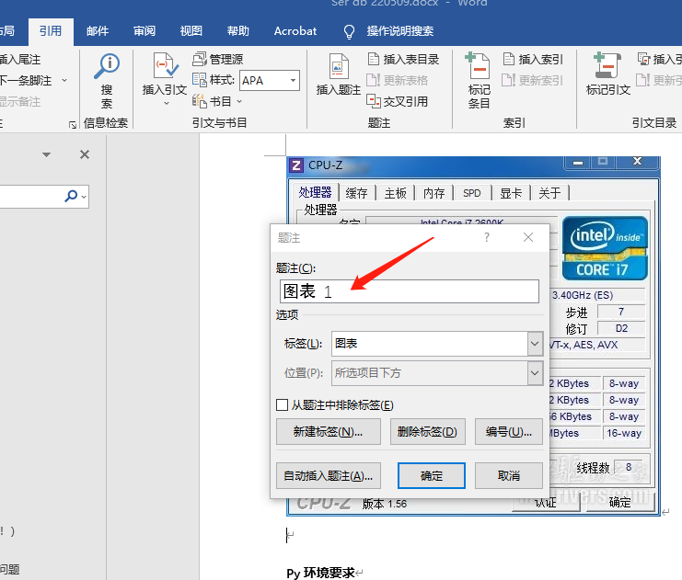This screenshot has height=580, width=682.
Task: Click the CPU-Z logo icon in image
Action: click(296, 165)
